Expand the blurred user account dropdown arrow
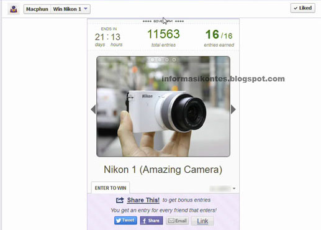 tap(234, 188)
